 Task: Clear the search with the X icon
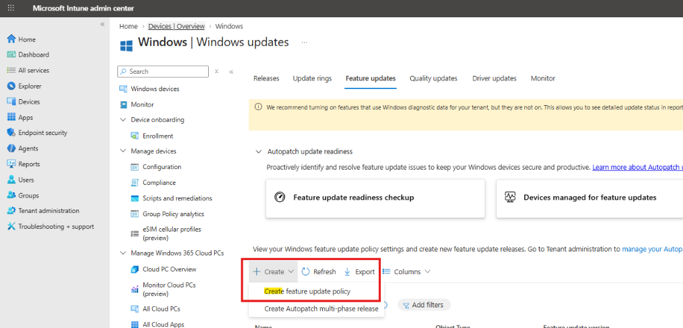coord(217,71)
